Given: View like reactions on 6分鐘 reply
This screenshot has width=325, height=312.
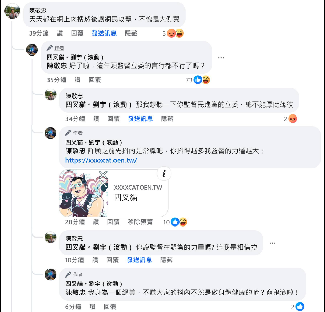Looking at the screenshot, I should pyautogui.click(x=297, y=306).
